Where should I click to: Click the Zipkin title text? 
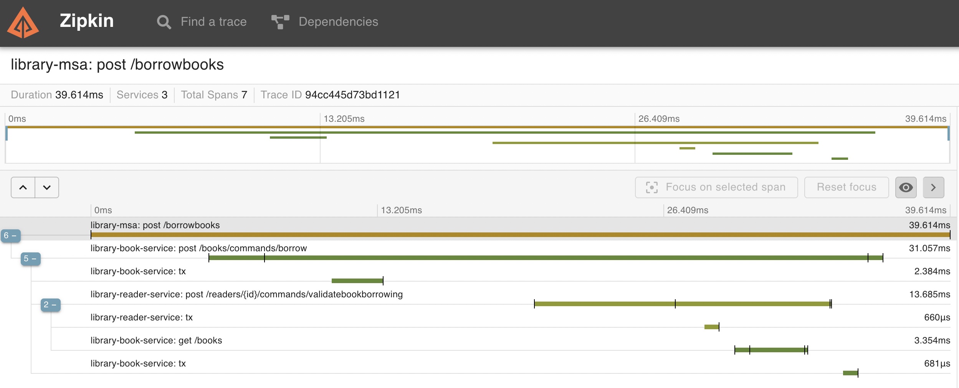coord(87,21)
